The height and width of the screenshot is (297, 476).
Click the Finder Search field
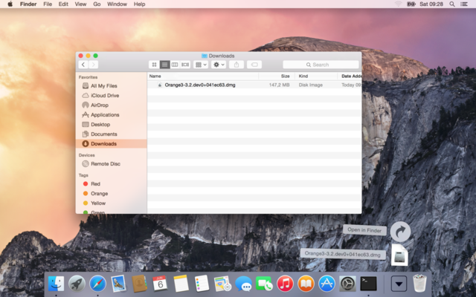coord(321,65)
